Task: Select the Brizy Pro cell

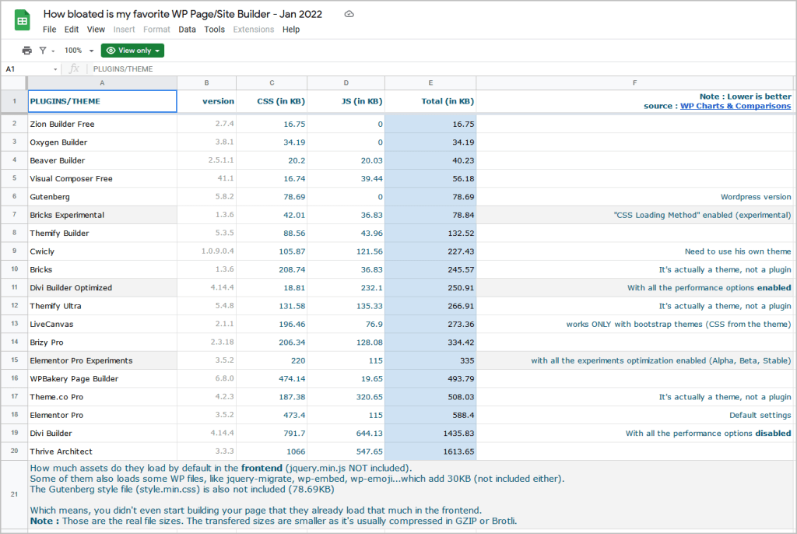Action: pos(102,343)
